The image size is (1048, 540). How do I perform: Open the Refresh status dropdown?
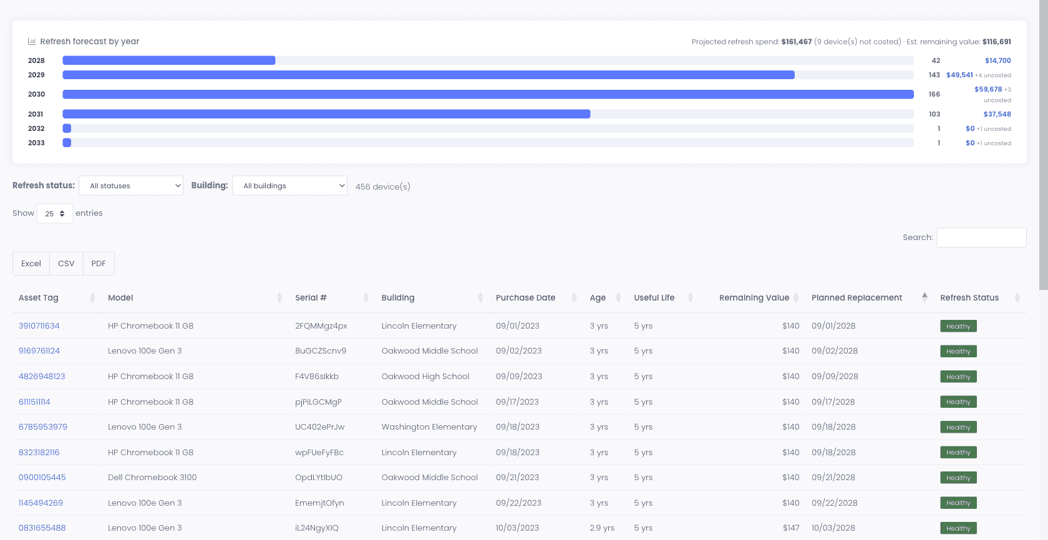pyautogui.click(x=131, y=186)
